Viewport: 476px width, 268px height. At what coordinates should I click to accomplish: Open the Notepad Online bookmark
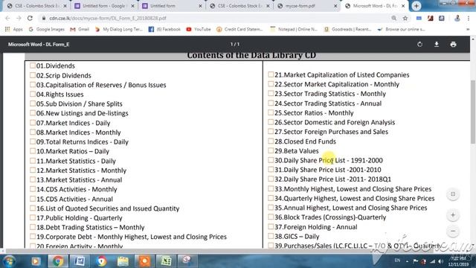tap(294, 29)
